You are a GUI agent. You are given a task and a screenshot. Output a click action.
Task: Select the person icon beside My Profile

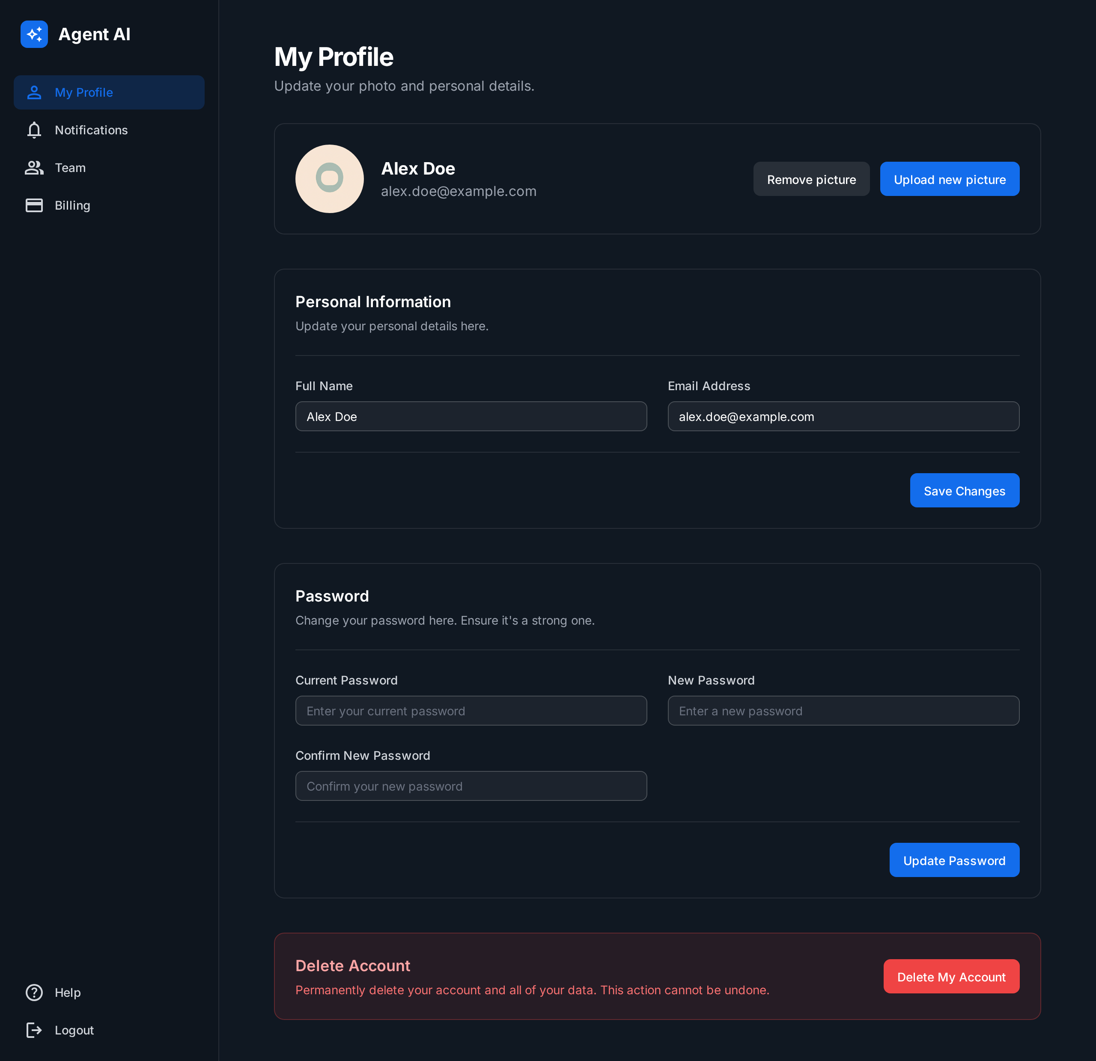pyautogui.click(x=34, y=92)
